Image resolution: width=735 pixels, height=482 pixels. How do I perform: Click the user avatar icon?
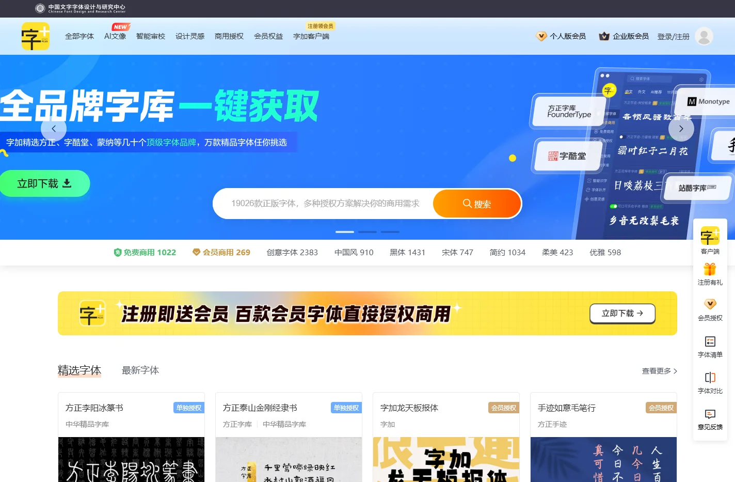(x=704, y=36)
